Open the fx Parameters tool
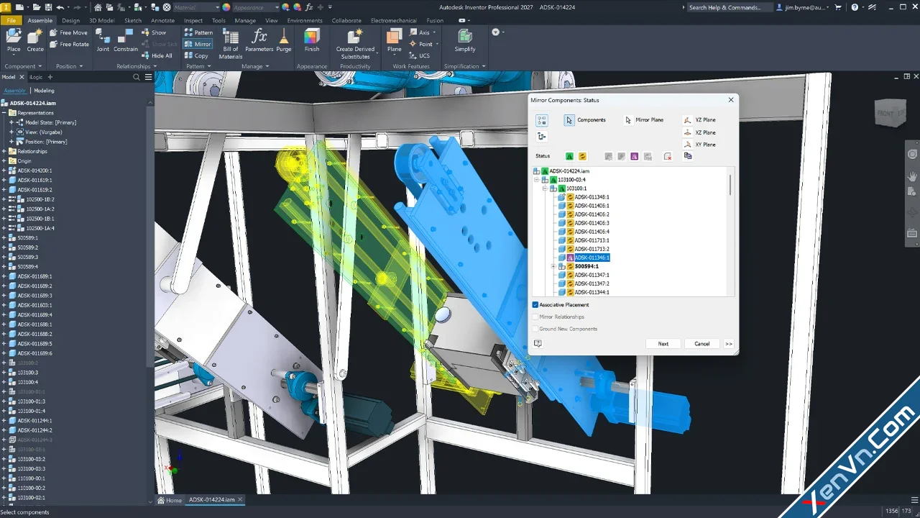The image size is (920, 518). pyautogui.click(x=259, y=41)
